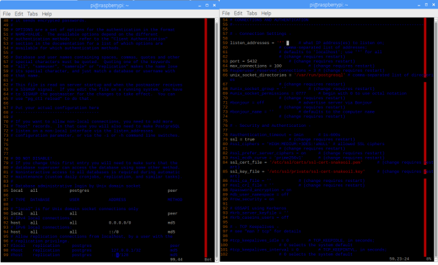Image resolution: width=438 pixels, height=265 pixels.
Task: Close the left terminal window
Action: coord(213,4)
